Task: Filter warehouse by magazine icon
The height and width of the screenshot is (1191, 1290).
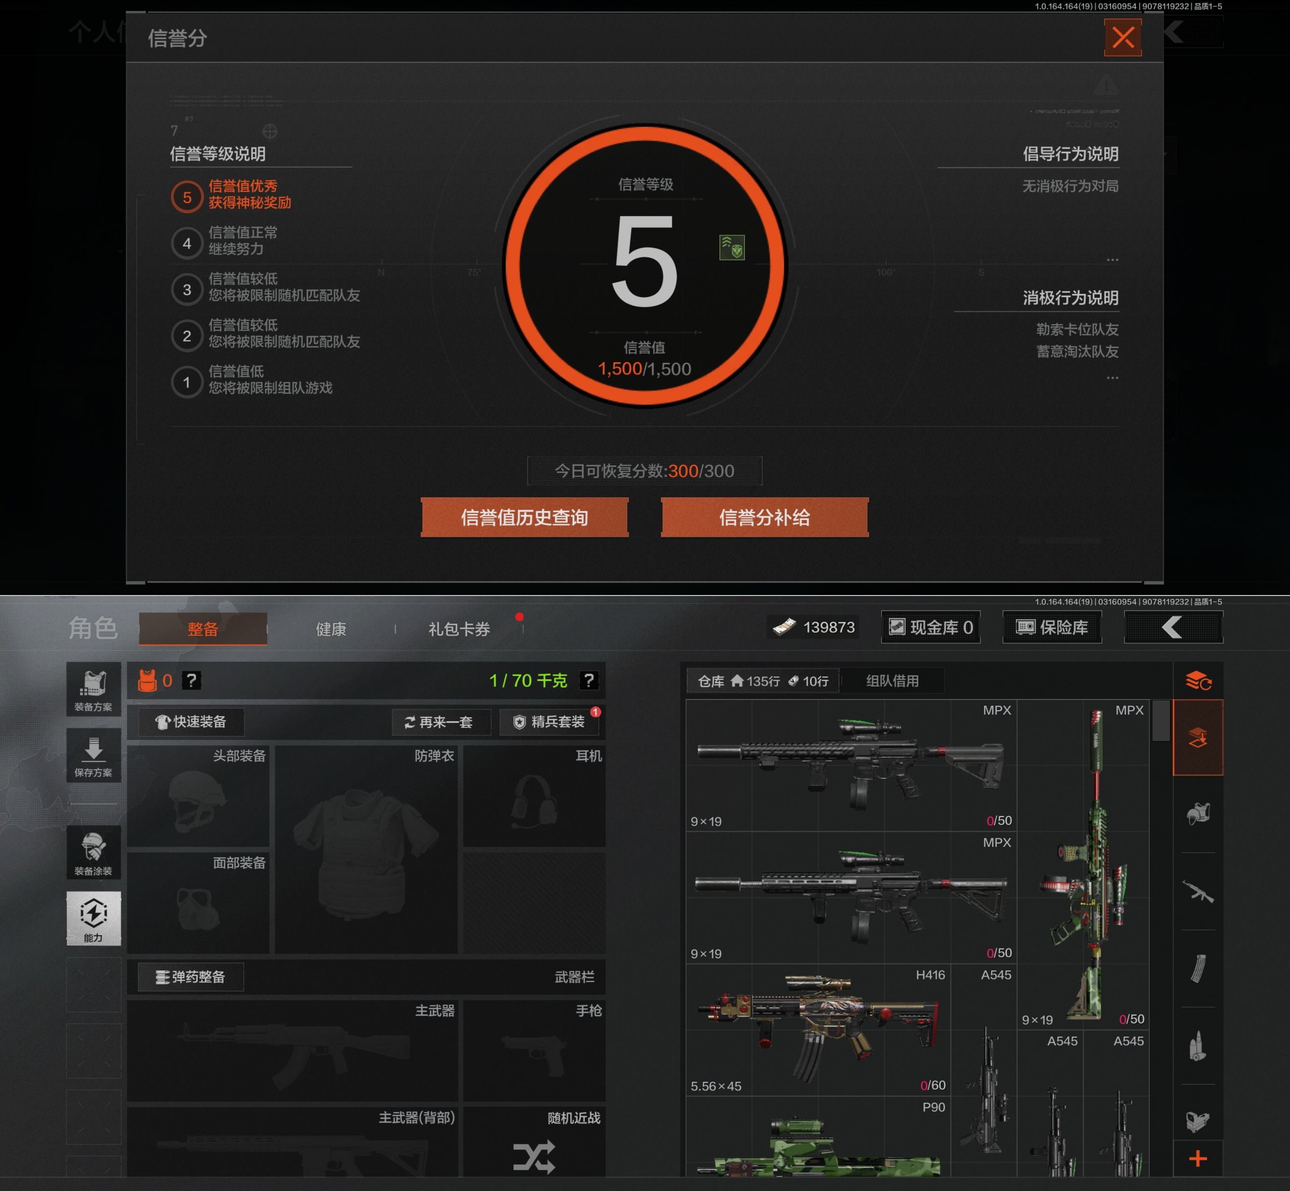Action: coord(1198,968)
